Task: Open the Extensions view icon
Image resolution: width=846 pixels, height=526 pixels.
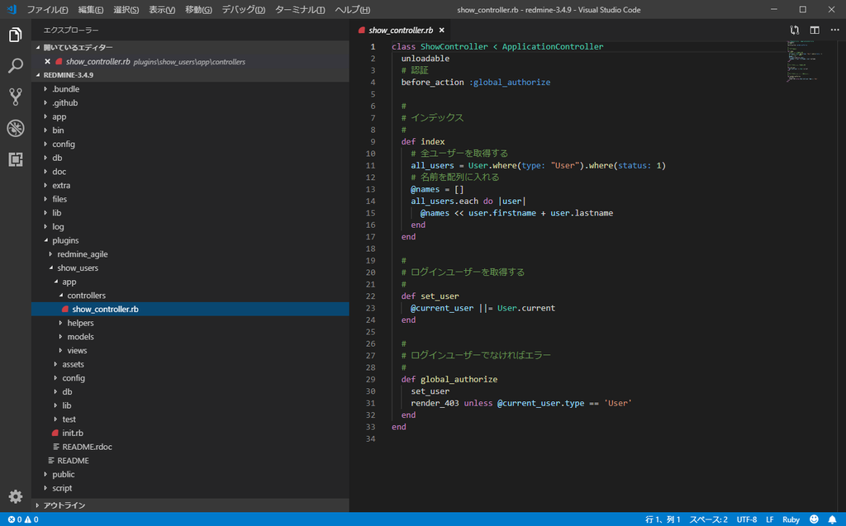Action: coord(15,159)
